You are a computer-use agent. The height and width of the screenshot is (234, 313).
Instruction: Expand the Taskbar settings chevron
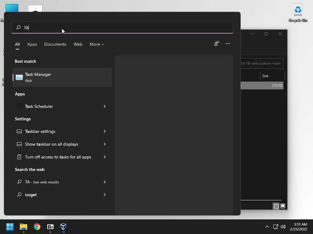coord(105,131)
